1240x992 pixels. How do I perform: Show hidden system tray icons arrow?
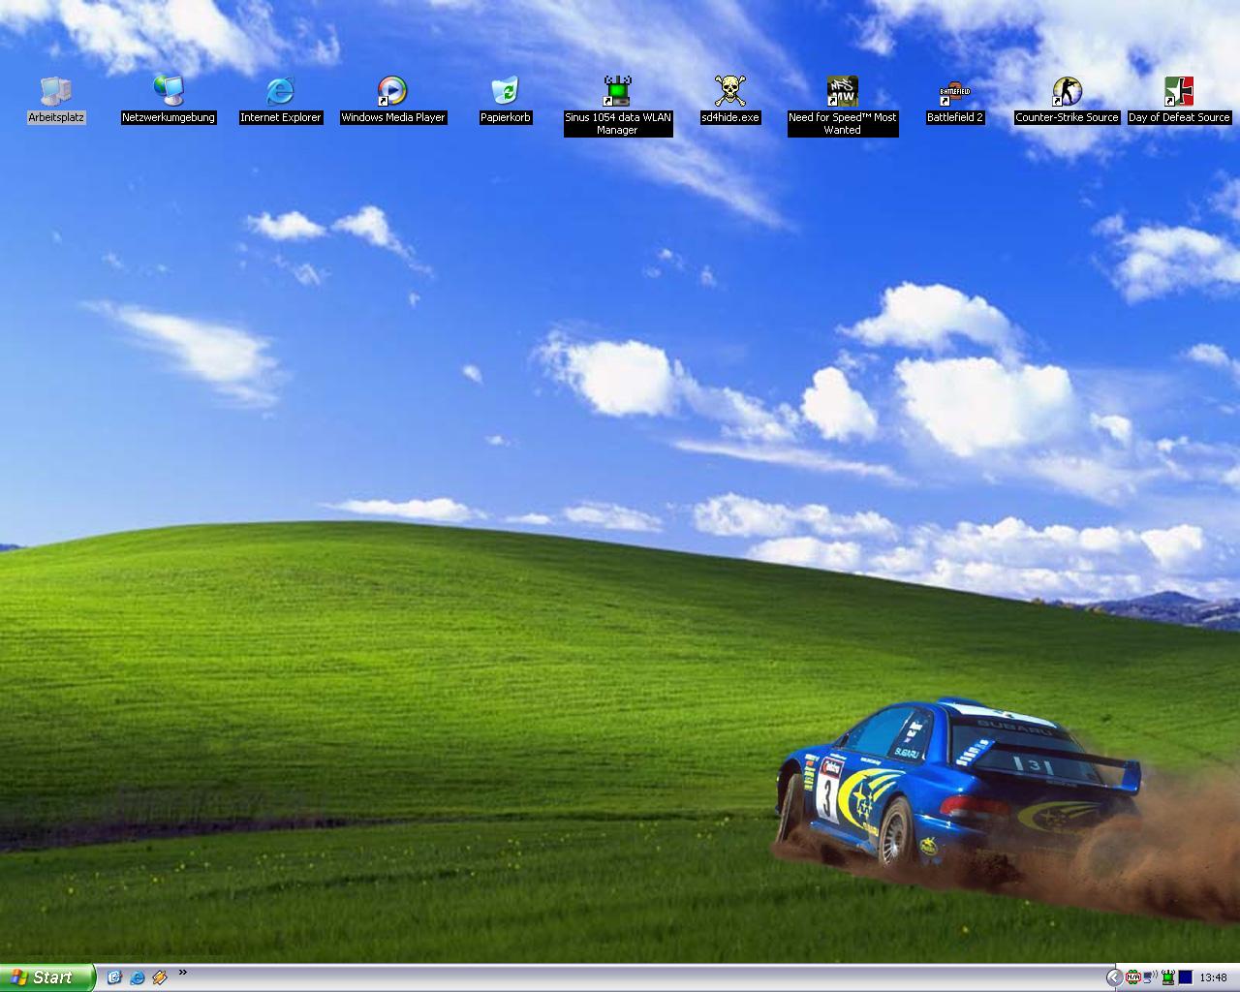click(1114, 977)
